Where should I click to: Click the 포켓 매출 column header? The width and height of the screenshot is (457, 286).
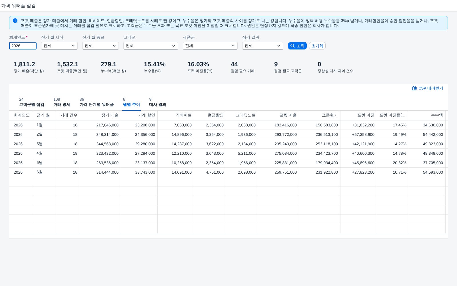tap(279, 115)
